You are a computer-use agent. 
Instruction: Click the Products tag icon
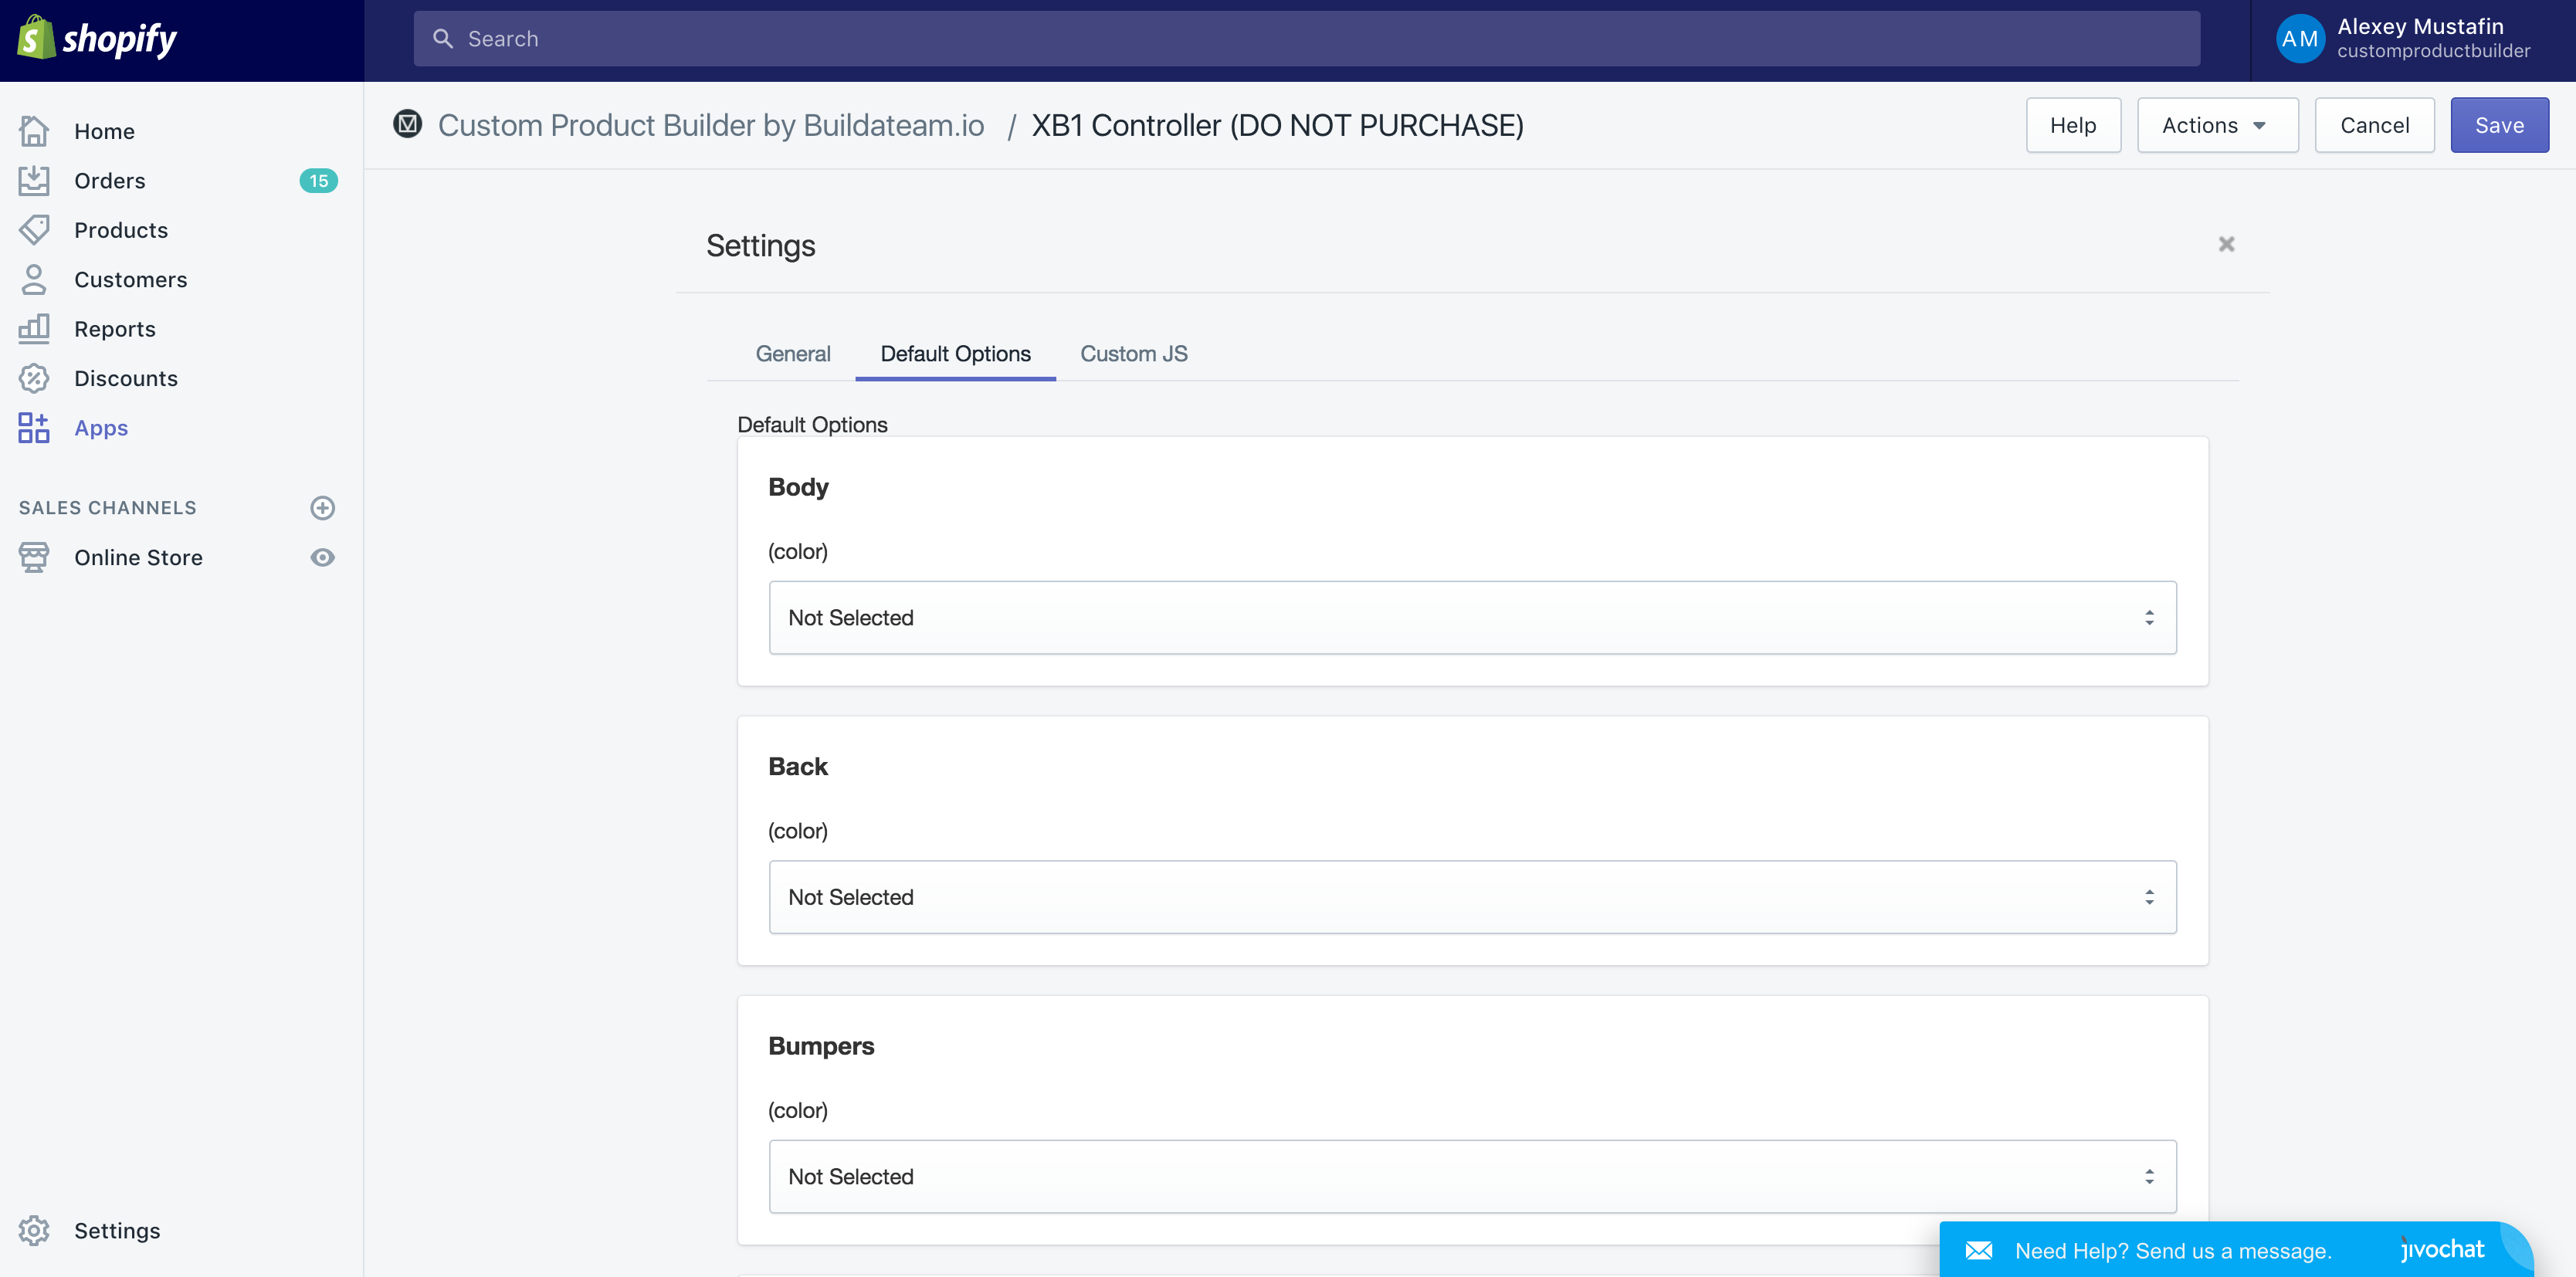[x=34, y=230]
